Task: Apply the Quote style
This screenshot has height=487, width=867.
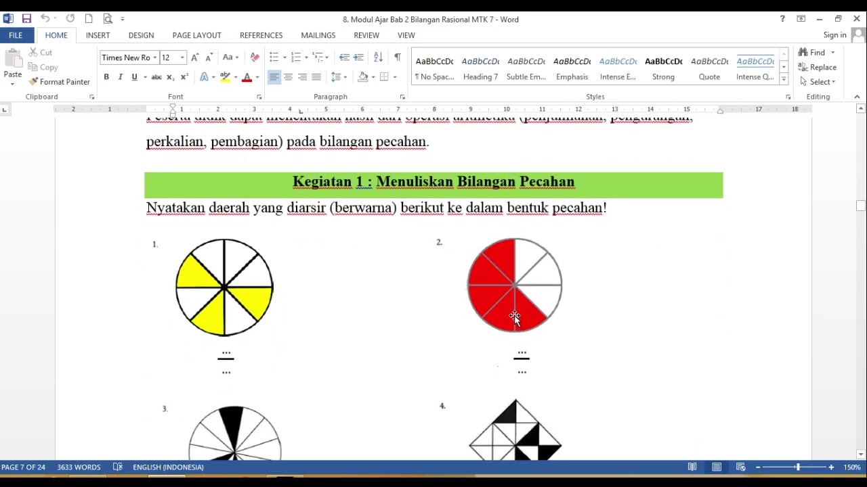Action: pyautogui.click(x=709, y=68)
